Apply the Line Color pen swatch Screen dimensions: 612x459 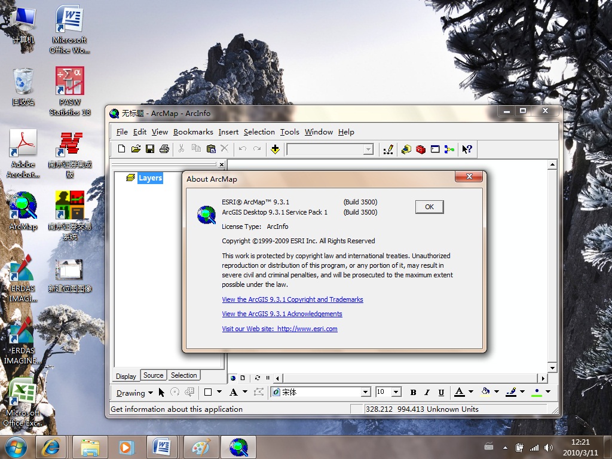click(511, 392)
